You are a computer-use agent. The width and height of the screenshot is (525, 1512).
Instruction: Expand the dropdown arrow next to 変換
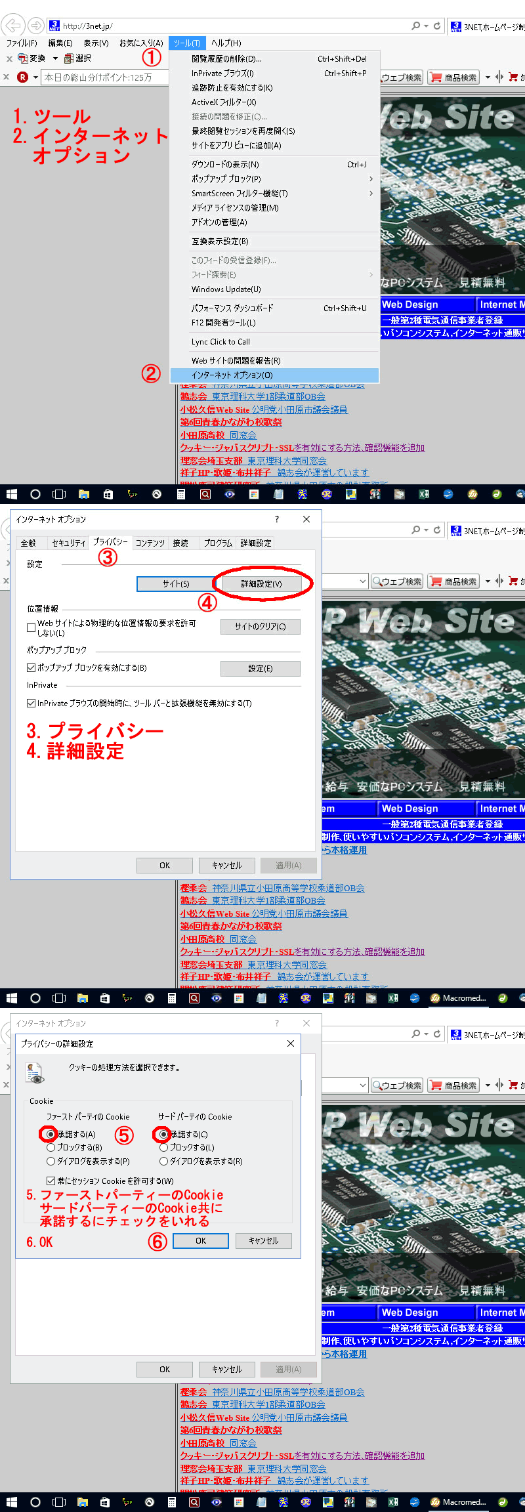coord(55,58)
